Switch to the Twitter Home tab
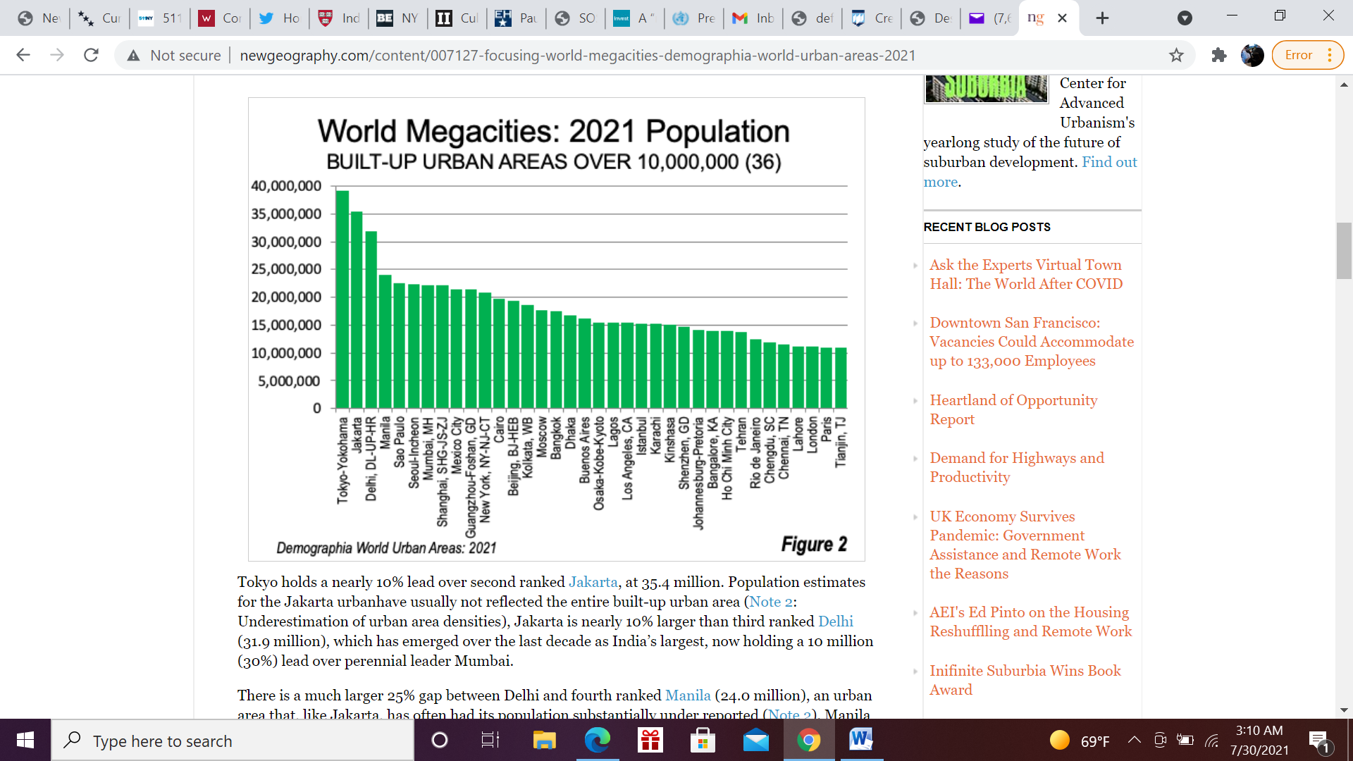Screen dimensions: 1353x761 [x=280, y=18]
